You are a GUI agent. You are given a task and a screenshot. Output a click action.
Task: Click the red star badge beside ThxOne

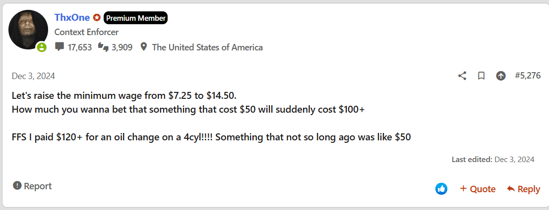97,18
